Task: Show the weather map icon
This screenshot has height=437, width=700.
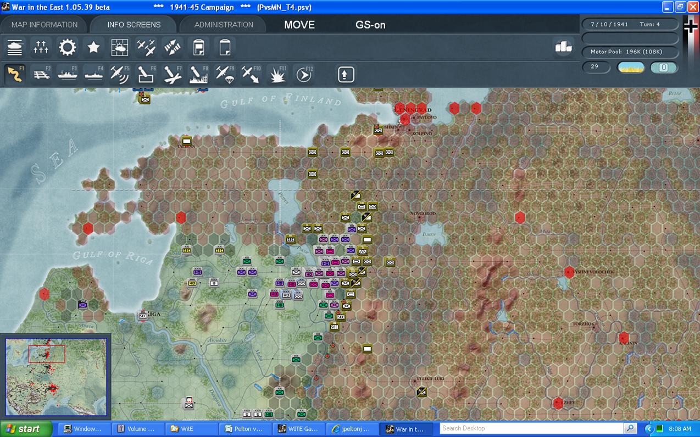Action: tap(120, 48)
